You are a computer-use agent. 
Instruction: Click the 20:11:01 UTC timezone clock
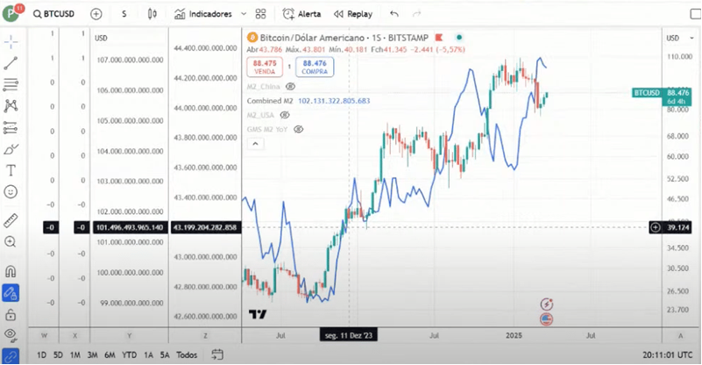coord(668,355)
